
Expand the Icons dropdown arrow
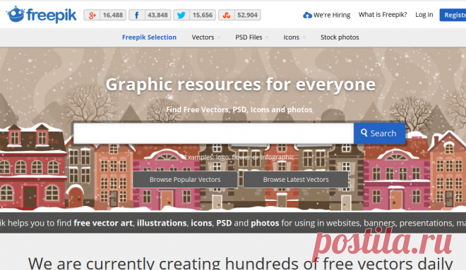pyautogui.click(x=304, y=37)
